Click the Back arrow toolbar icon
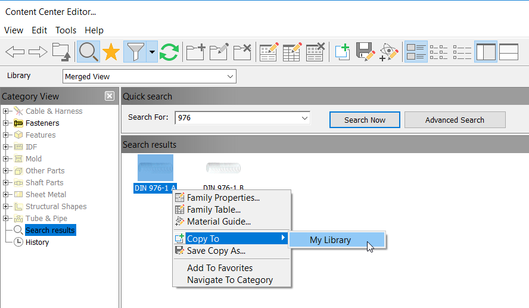 [15, 52]
